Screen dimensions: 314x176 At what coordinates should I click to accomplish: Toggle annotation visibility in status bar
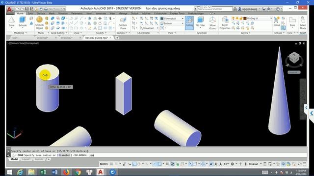pos(211,164)
